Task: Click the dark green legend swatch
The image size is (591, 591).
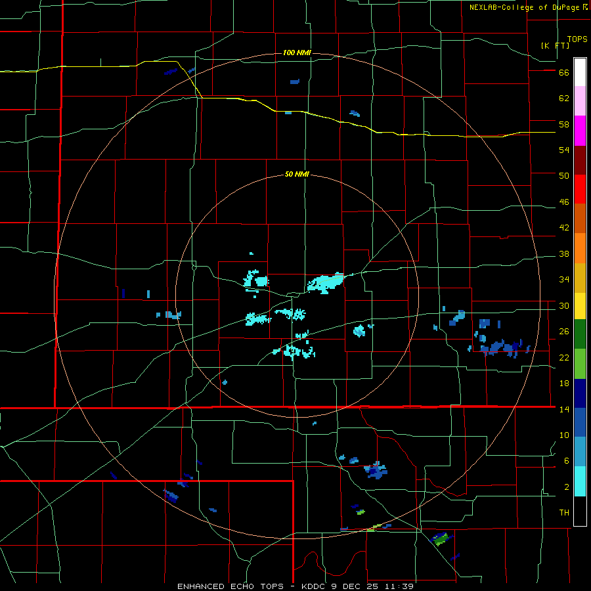Action: [x=580, y=334]
